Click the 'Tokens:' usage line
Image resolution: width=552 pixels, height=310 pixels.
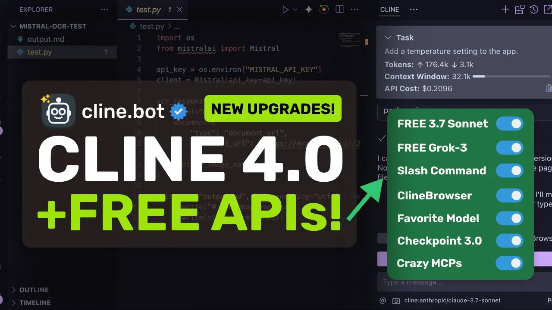tap(429, 65)
